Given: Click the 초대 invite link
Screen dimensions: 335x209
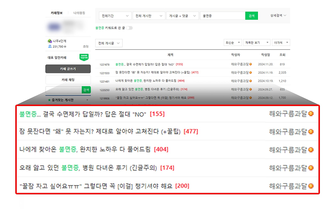Looking at the screenshot, I should pos(86,47).
